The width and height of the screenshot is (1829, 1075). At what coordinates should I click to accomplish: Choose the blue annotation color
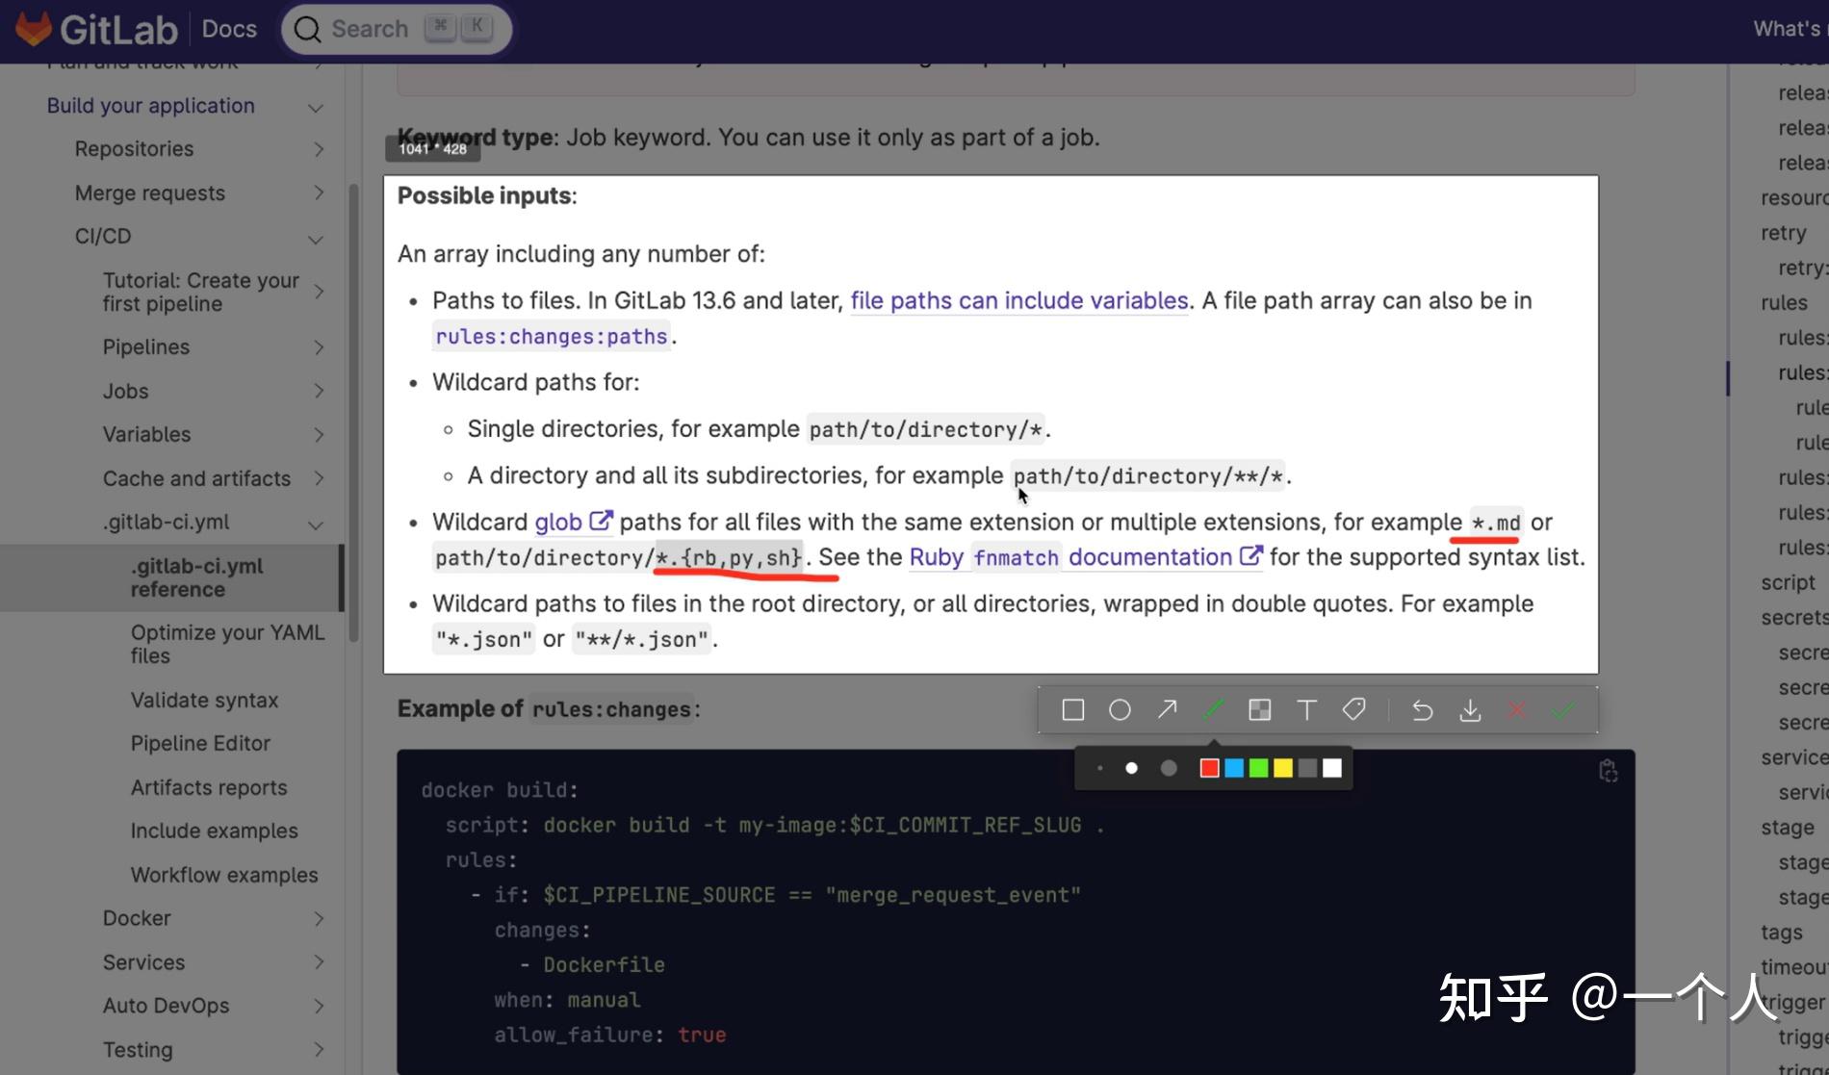tap(1233, 767)
